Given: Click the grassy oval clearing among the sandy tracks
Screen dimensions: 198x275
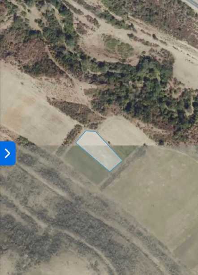Looking at the screenshot, I should click(x=120, y=46).
